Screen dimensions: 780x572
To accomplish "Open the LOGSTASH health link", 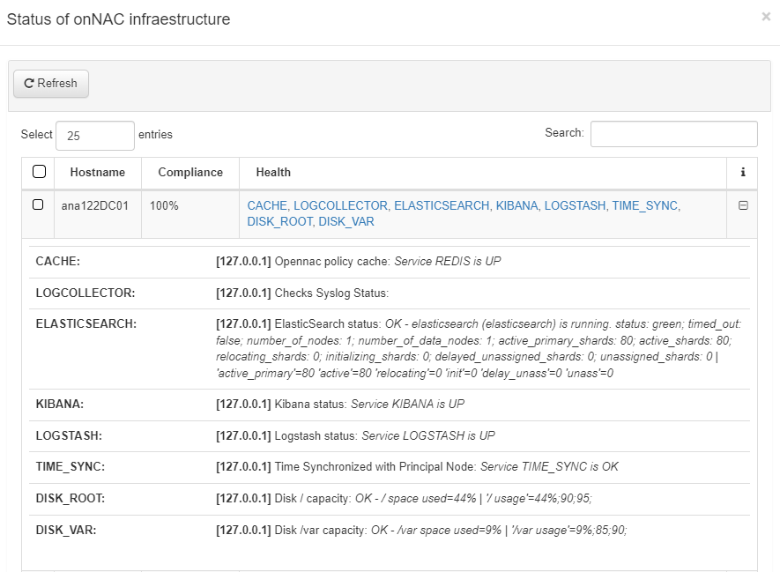I will pos(575,205).
